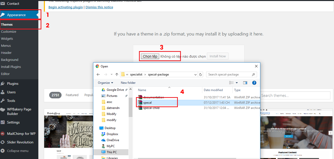Click specialist folder in address path
The width and height of the screenshot is (334, 159).
point(136,74)
